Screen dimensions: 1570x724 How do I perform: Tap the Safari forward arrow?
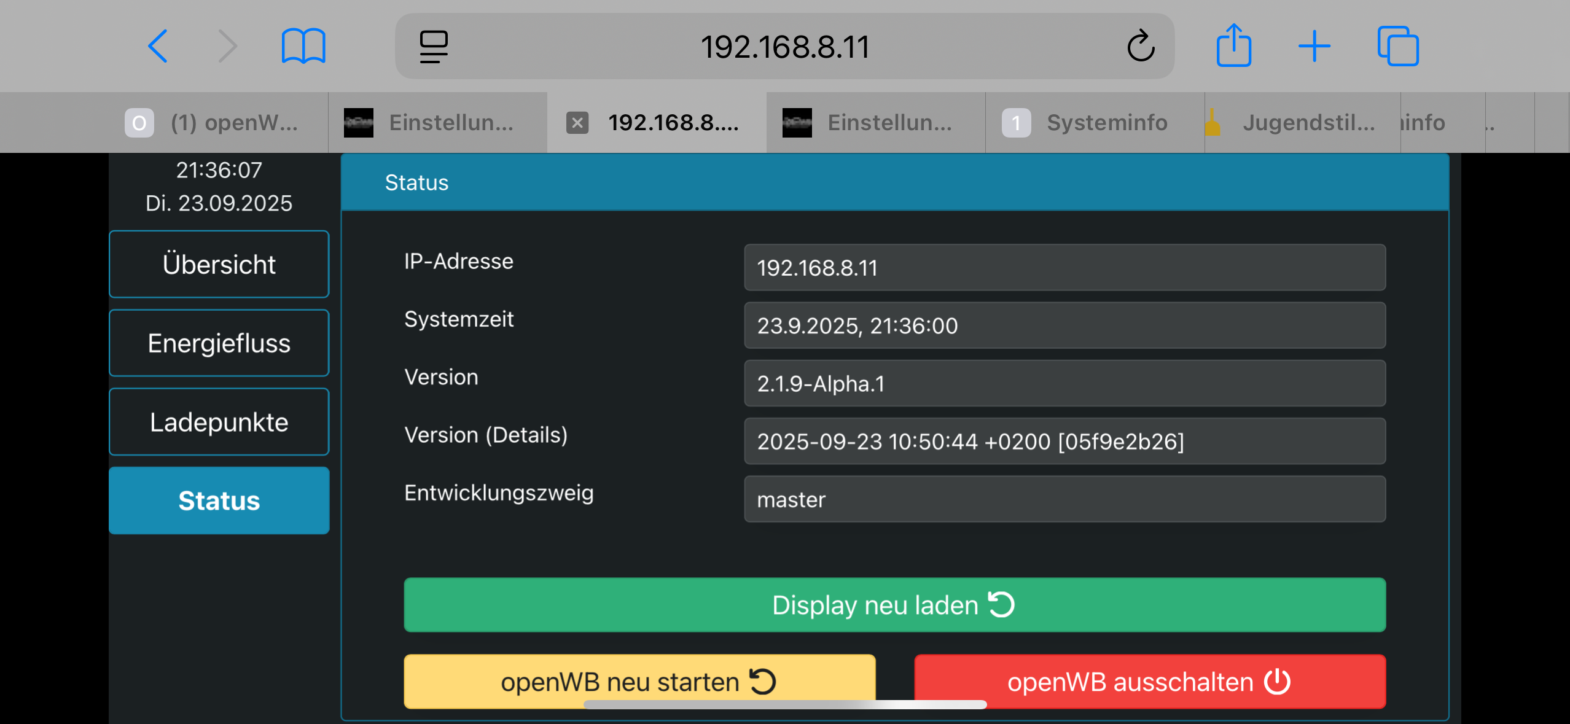click(227, 46)
